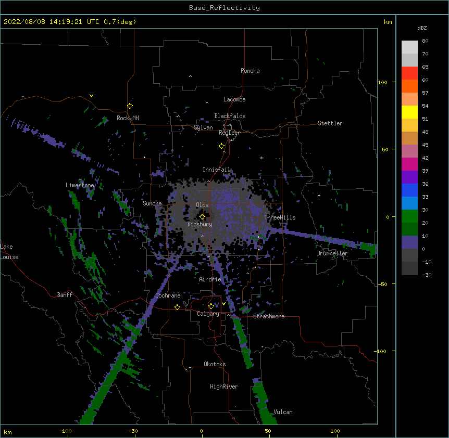Click the Sylvan label

203,127
